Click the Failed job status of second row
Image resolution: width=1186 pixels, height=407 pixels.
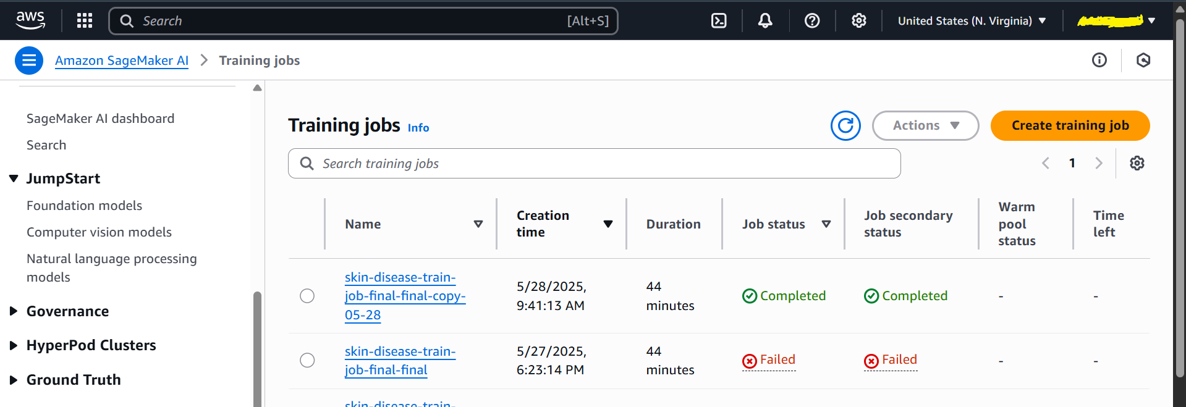click(x=769, y=360)
